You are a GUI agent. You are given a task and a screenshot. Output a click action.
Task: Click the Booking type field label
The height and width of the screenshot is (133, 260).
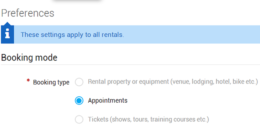tap(51, 82)
